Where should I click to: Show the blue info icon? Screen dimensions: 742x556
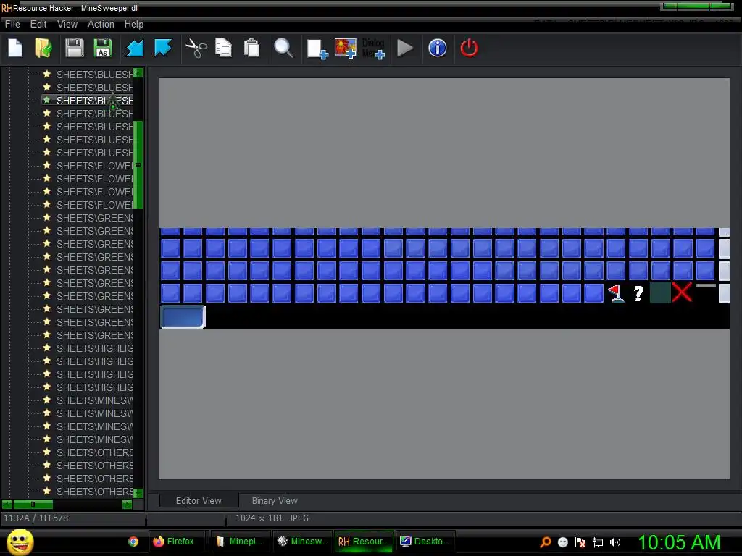point(437,48)
